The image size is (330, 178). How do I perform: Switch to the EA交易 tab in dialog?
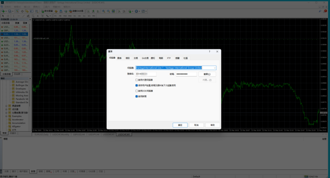[145, 58]
